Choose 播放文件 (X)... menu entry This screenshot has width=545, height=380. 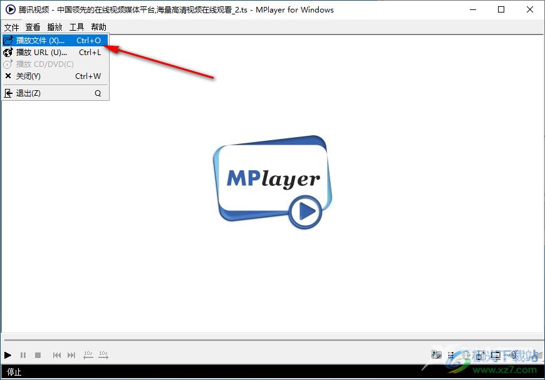55,40
